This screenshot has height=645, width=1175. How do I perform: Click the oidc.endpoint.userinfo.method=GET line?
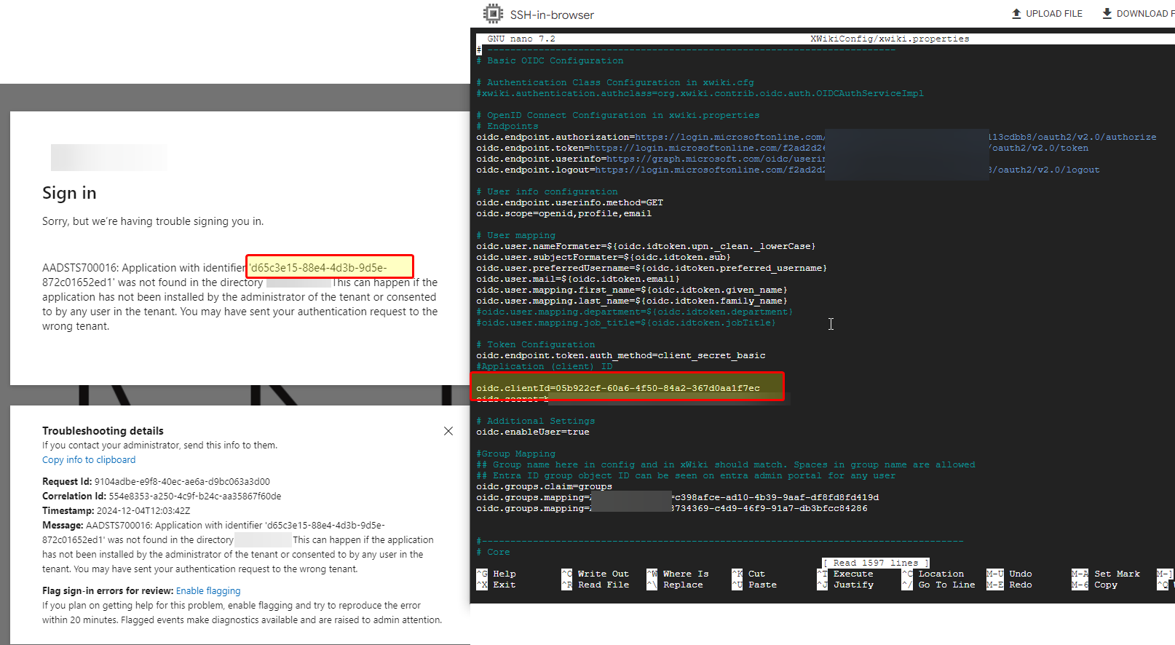570,202
